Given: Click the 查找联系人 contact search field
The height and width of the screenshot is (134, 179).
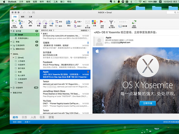Looking at the screenshot, I should click(123, 22).
